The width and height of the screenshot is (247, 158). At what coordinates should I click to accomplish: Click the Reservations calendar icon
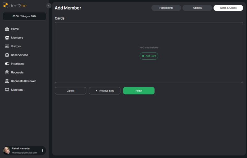click(x=7, y=55)
